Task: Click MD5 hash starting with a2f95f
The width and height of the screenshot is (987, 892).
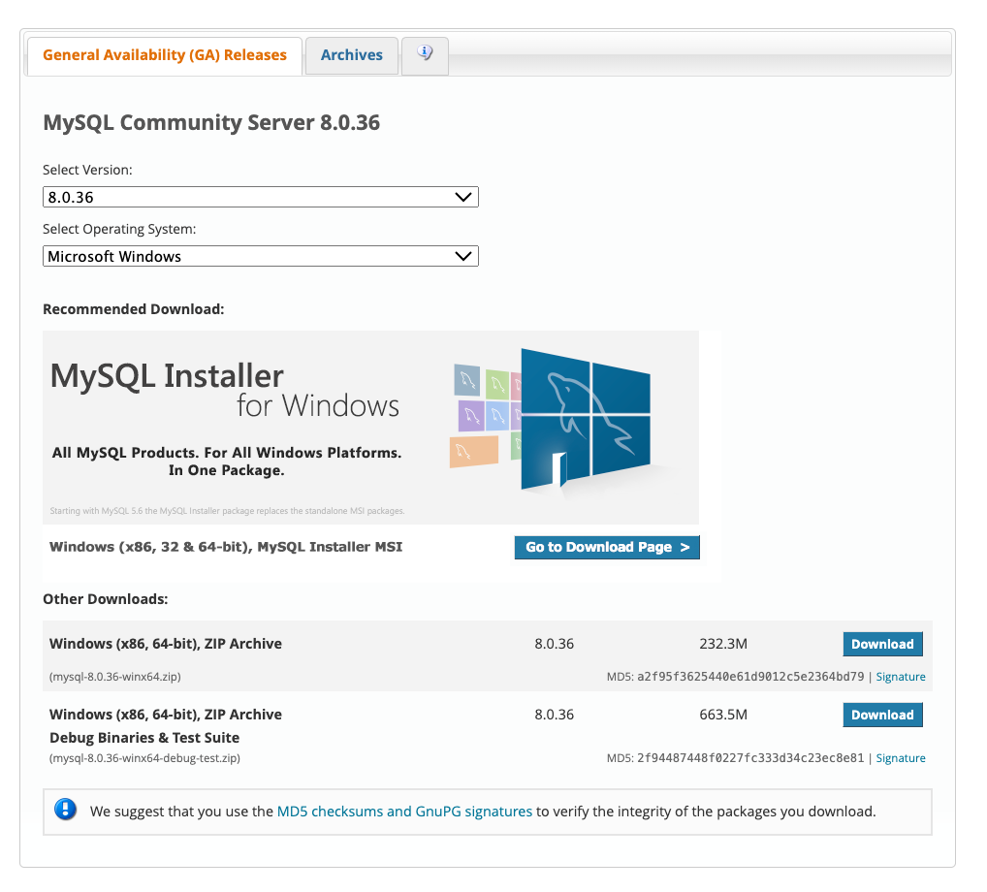Action: pyautogui.click(x=749, y=677)
